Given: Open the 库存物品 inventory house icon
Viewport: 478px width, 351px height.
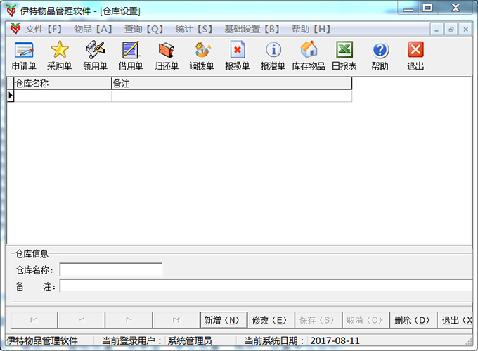Looking at the screenshot, I should pos(309,56).
